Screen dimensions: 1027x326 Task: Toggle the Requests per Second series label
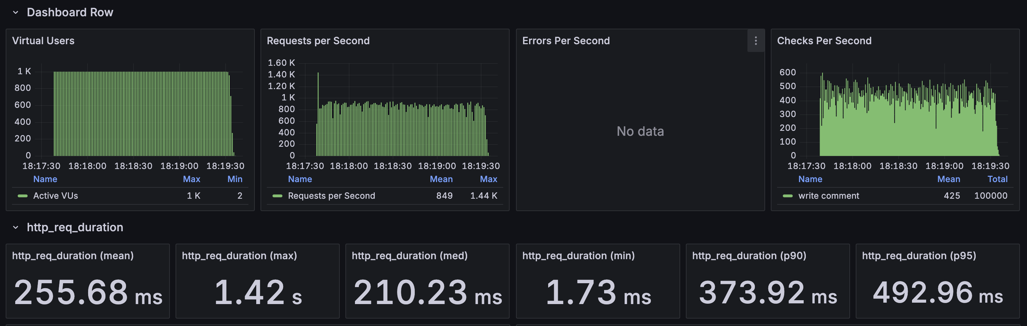click(x=331, y=196)
